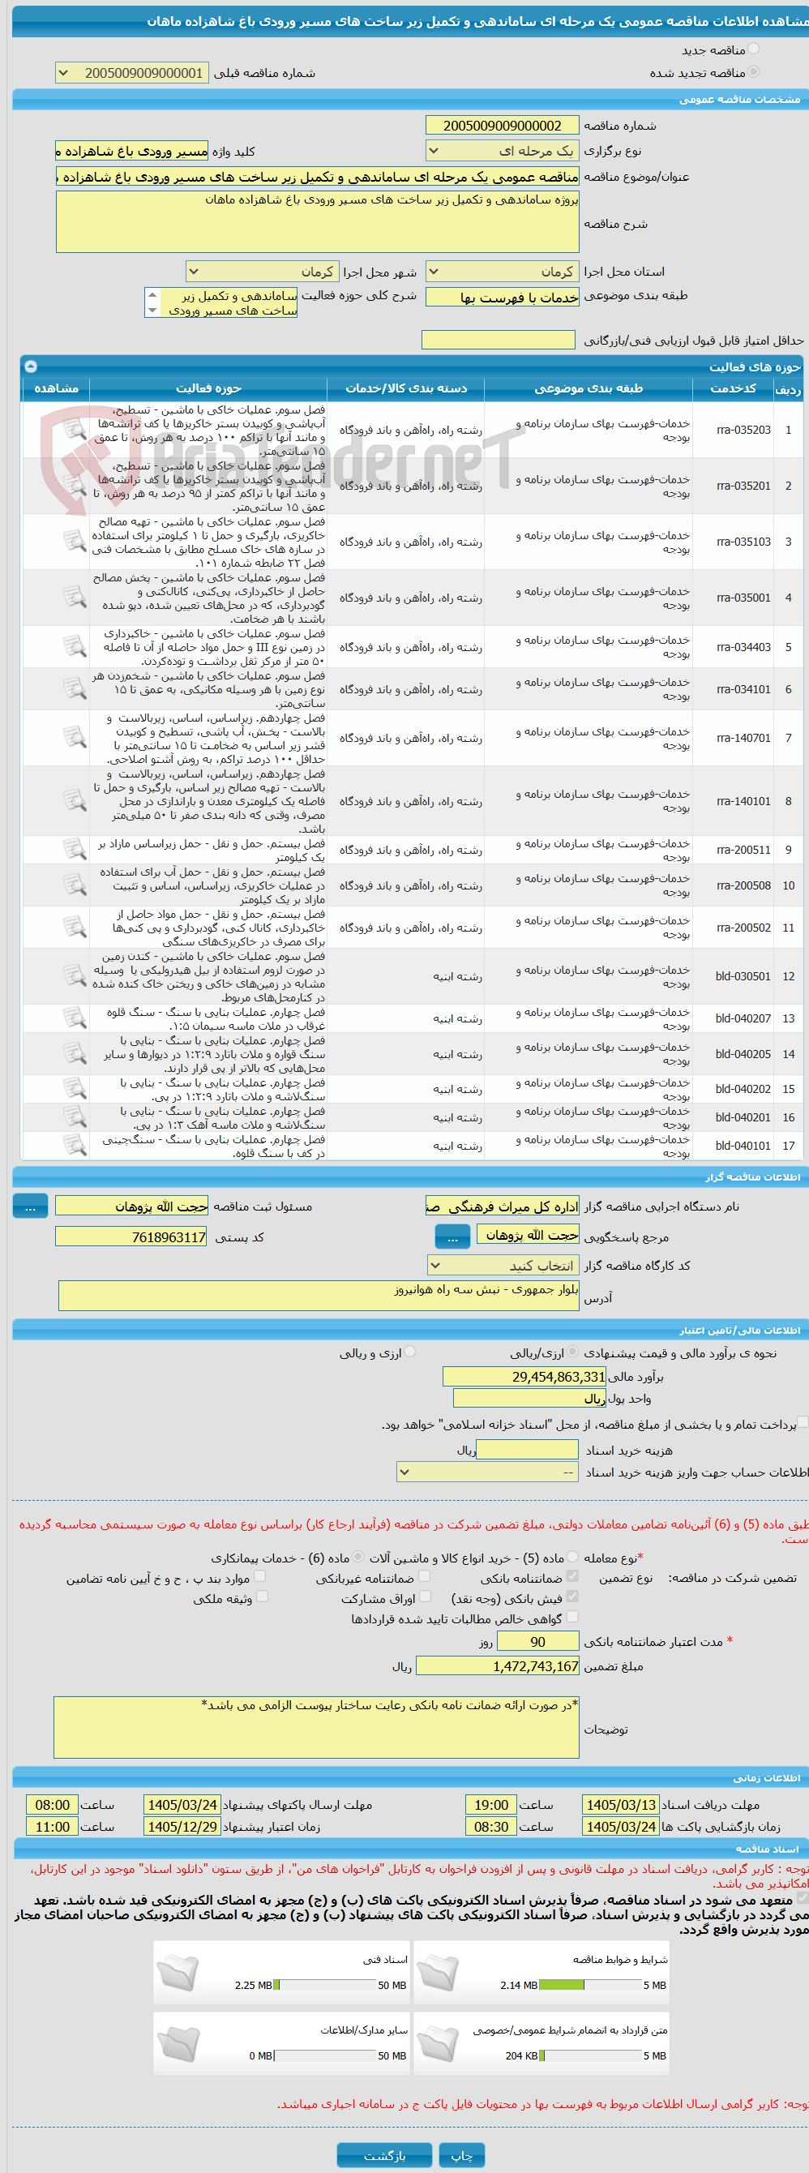The height and width of the screenshot is (2173, 809).
Task: Open view icon for row bld-040202
Action: tap(75, 1089)
